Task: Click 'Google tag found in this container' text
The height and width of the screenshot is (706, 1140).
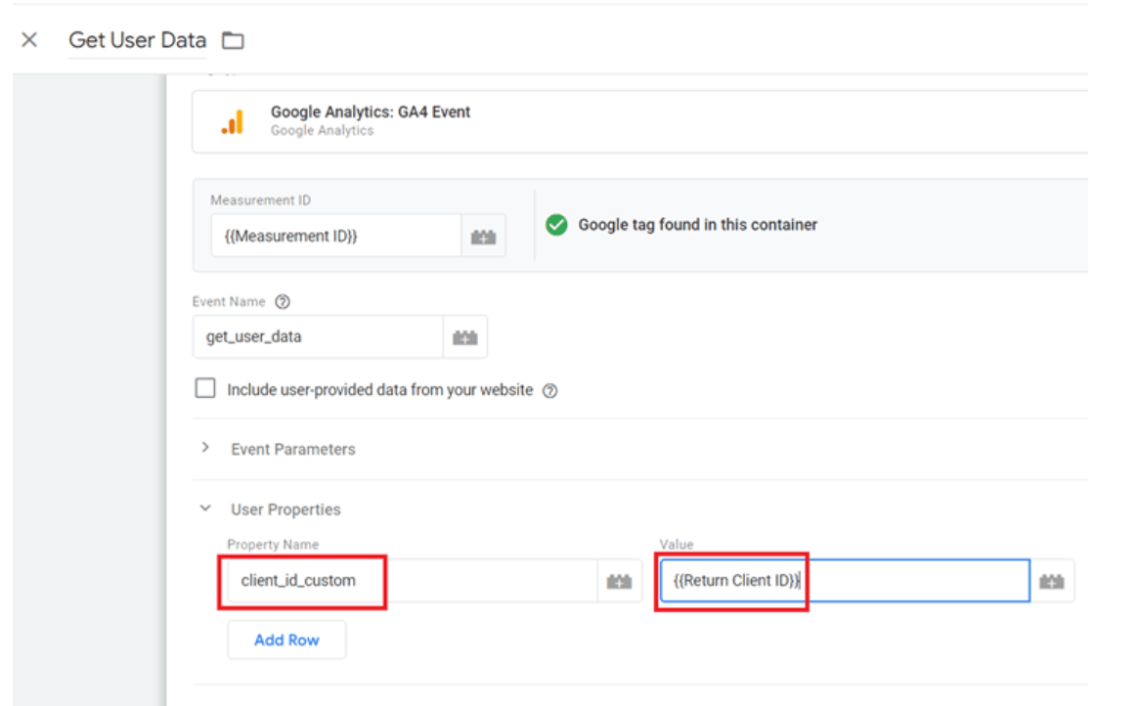Action: (697, 225)
